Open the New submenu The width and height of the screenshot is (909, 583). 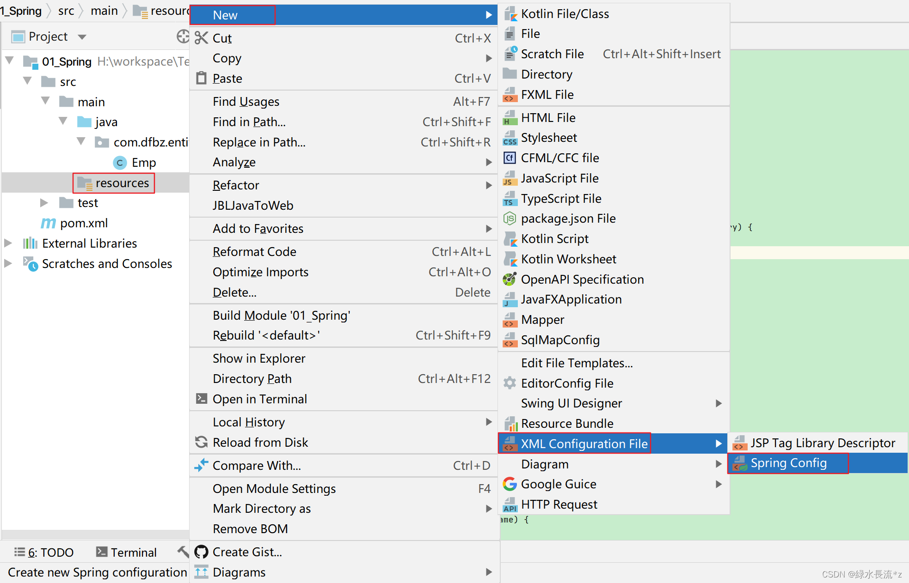coord(344,15)
